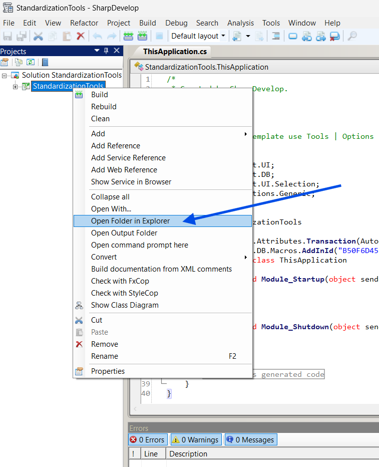The width and height of the screenshot is (379, 467).
Task: Click the Properties icon in Projects panel toolbar
Action: point(5,62)
